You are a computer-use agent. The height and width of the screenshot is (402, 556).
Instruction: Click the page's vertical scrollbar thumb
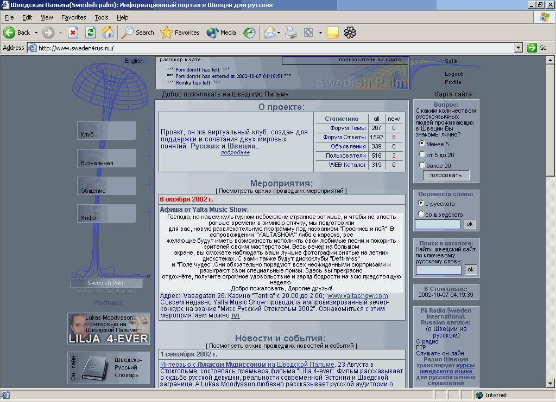(550, 119)
